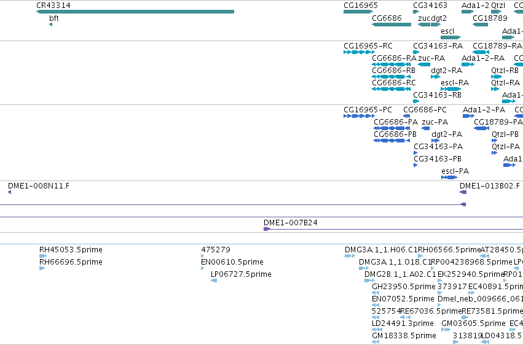Select the CG16965-PC protein glyph
523x345 pixels.
click(360, 116)
